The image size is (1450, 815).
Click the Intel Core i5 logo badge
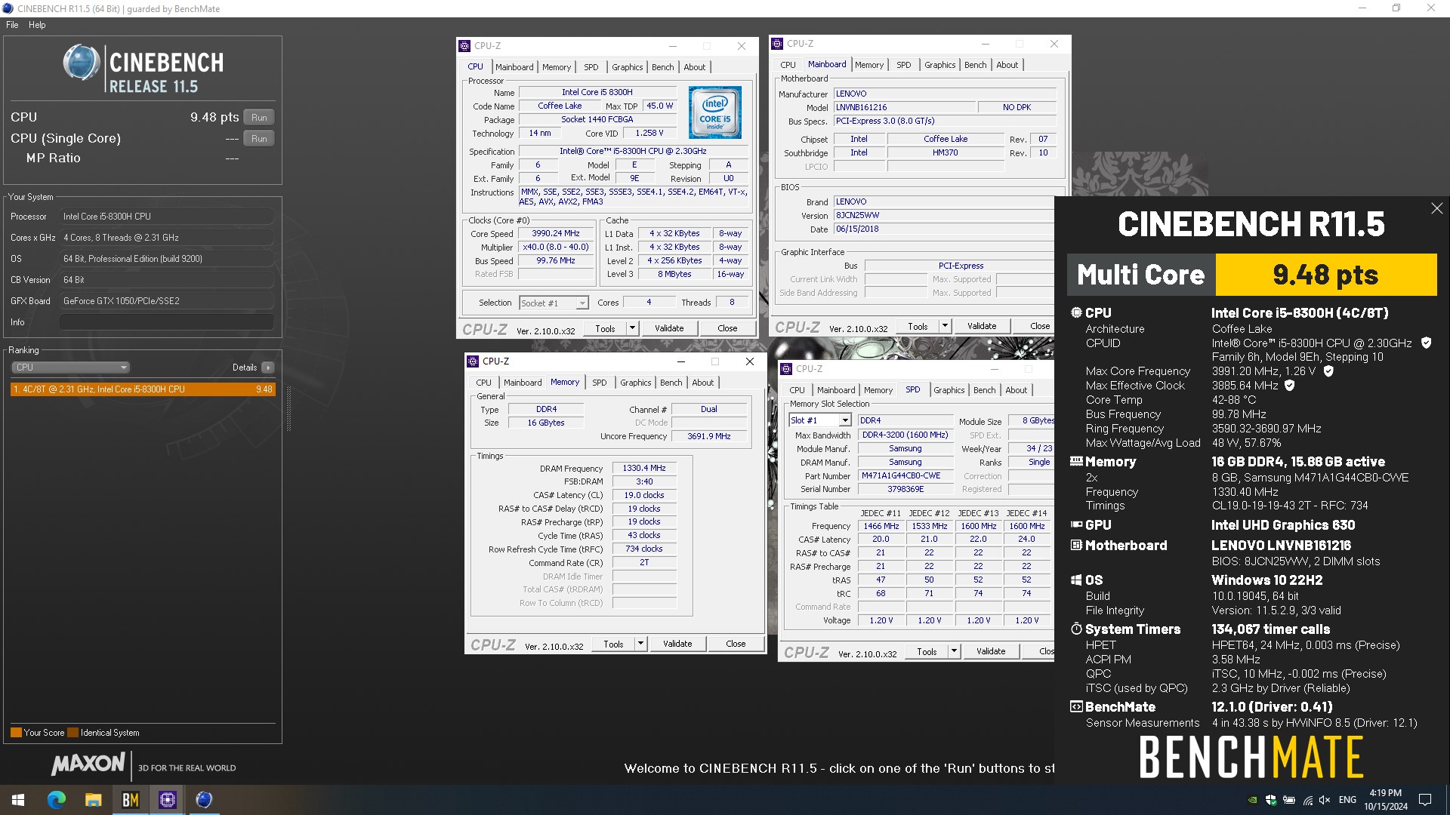click(714, 112)
